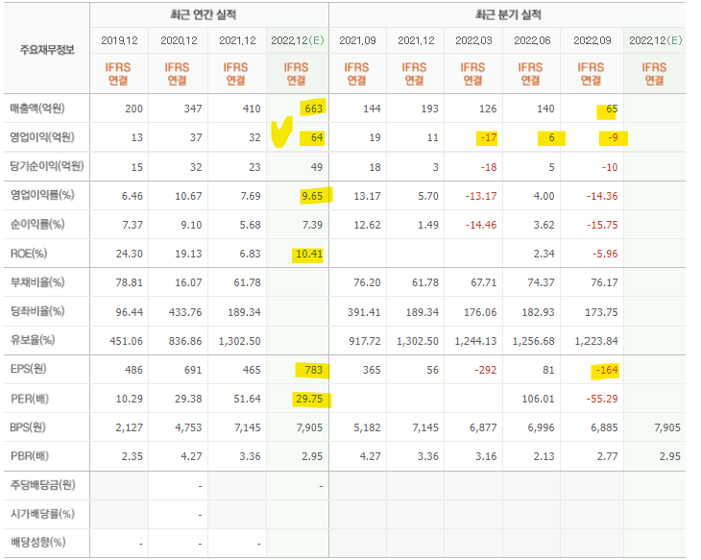Click the highlighted ROE value '10.41'
This screenshot has width=701, height=560.
point(309,254)
